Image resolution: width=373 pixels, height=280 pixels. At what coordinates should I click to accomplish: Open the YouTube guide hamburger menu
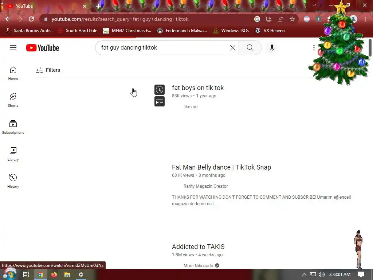tap(13, 48)
